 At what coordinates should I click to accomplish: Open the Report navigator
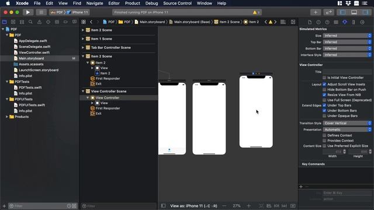click(x=74, y=22)
